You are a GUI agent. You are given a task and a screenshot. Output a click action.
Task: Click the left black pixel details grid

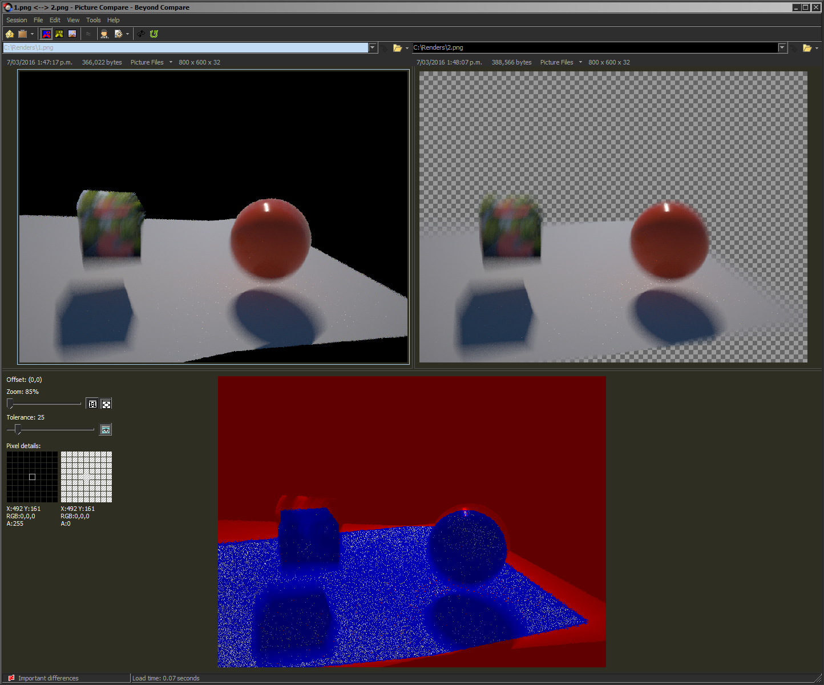point(32,477)
